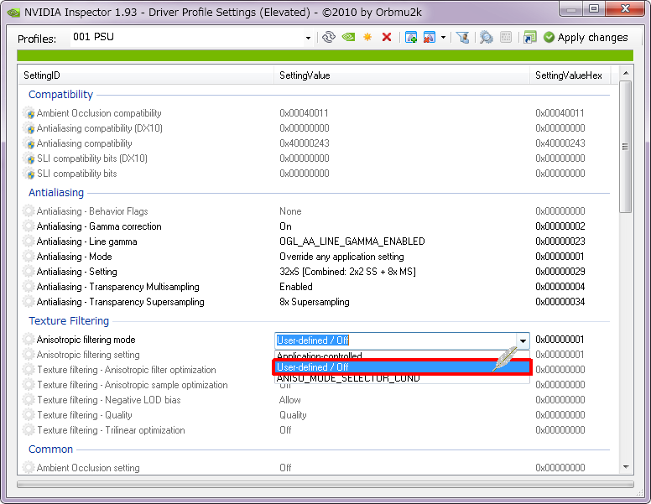The image size is (651, 504).
Task: Click the scroll up arrow of settings list
Action: click(x=626, y=73)
